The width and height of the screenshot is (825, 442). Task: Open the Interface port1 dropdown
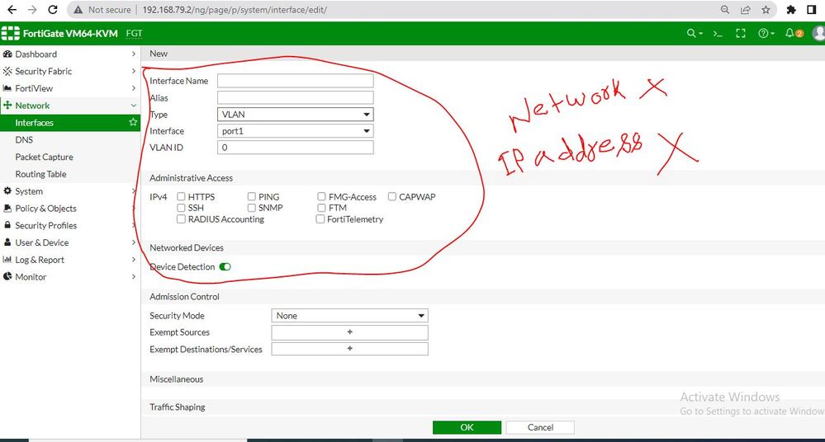point(295,131)
